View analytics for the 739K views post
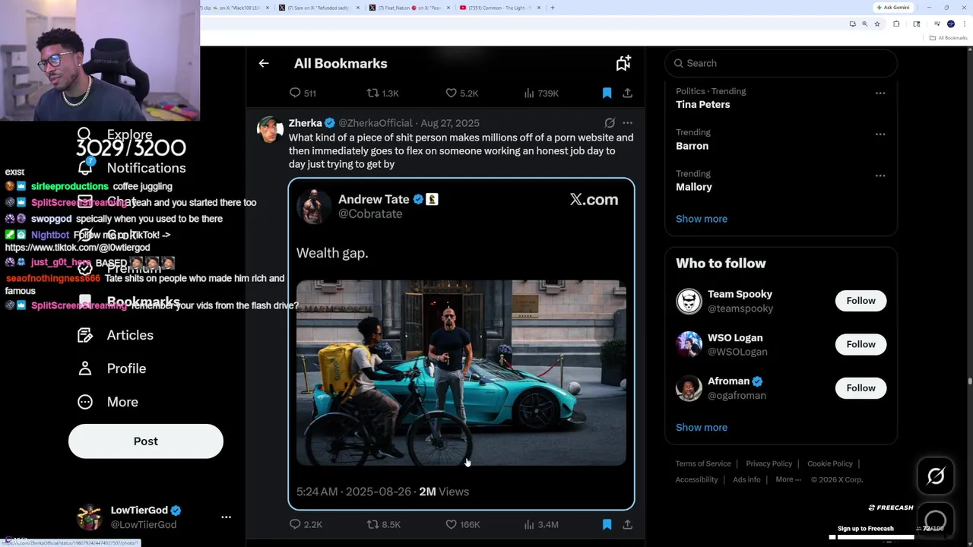Viewport: 973px width, 547px height. tap(541, 93)
